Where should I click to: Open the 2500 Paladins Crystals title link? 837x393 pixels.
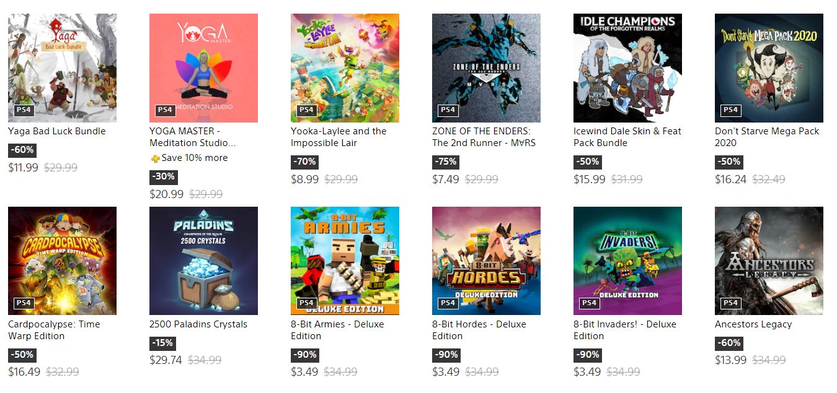tap(198, 324)
